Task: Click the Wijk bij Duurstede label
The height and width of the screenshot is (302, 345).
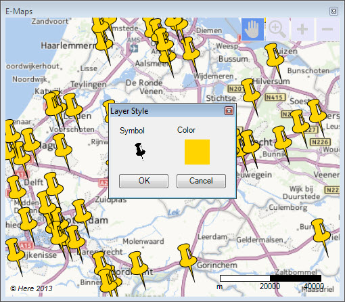Action: (302, 192)
